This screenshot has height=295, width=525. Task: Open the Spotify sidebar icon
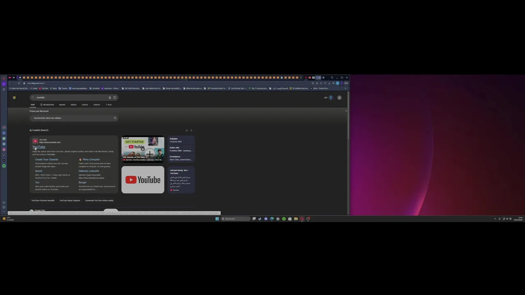[4, 166]
